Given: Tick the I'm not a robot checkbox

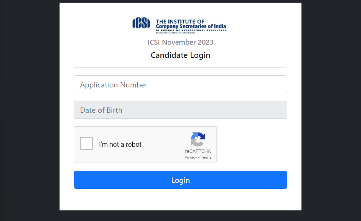Looking at the screenshot, I should [86, 144].
